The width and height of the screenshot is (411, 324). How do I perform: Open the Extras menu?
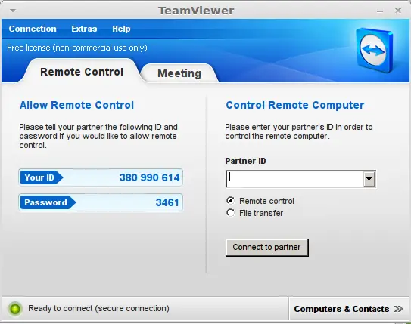pos(84,29)
